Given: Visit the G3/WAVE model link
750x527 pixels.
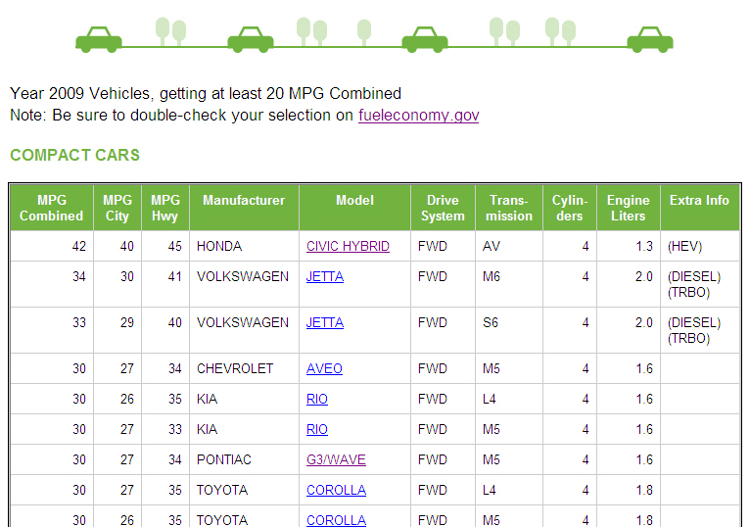Looking at the screenshot, I should (336, 459).
